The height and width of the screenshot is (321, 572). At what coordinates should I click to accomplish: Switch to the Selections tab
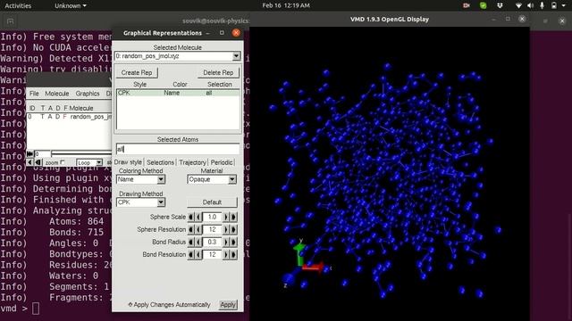[x=160, y=162]
